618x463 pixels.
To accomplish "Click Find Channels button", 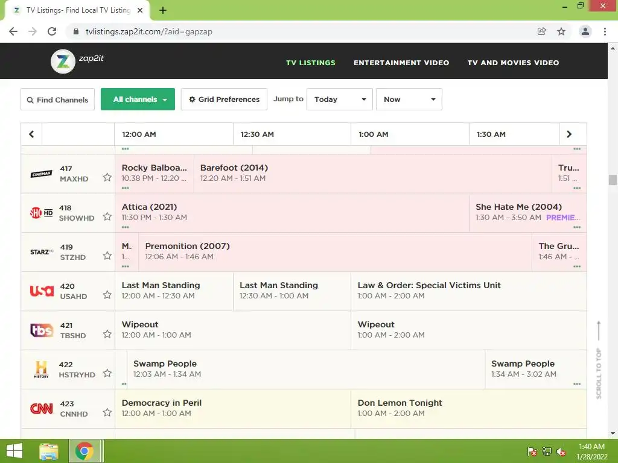I will pyautogui.click(x=57, y=99).
